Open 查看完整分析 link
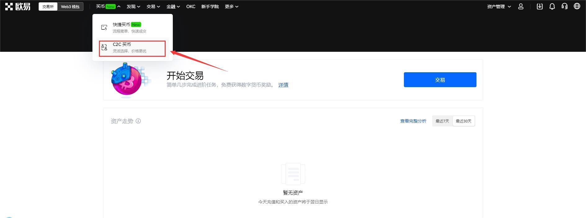The image size is (586, 218). pos(413,121)
